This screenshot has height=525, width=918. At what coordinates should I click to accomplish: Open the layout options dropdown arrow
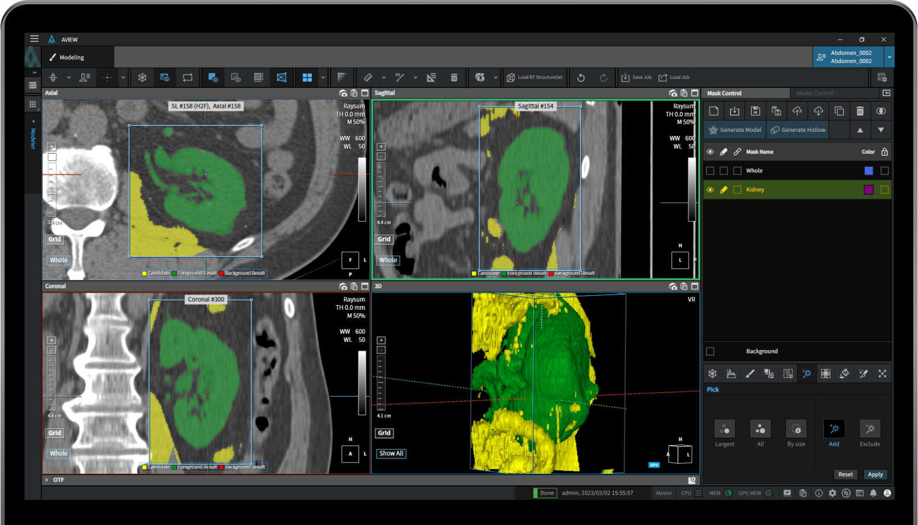(x=323, y=77)
